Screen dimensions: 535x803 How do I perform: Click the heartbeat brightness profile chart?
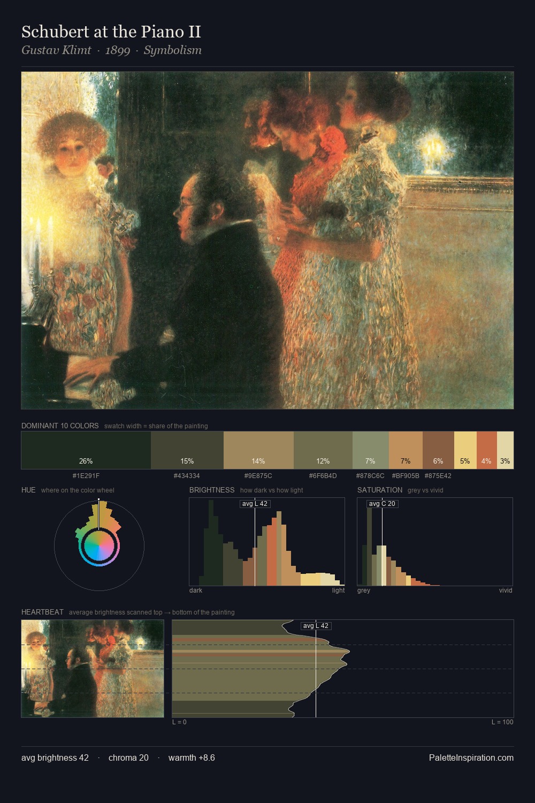(x=343, y=669)
